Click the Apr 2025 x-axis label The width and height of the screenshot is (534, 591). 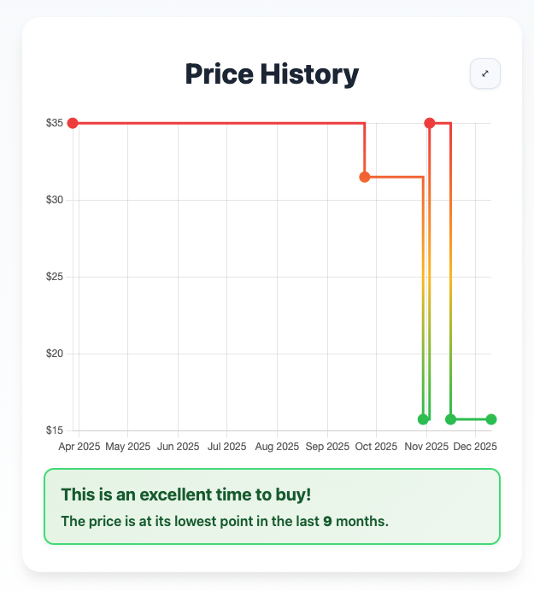79,447
